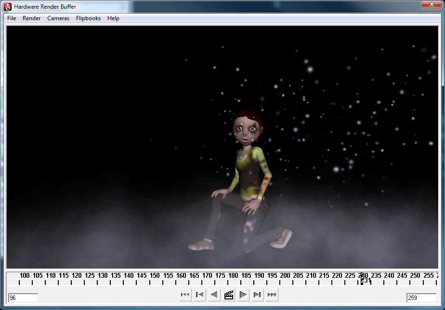This screenshot has height=310, width=445.
Task: Close the Hardware Render Buffer window
Action: pyautogui.click(x=432, y=4)
